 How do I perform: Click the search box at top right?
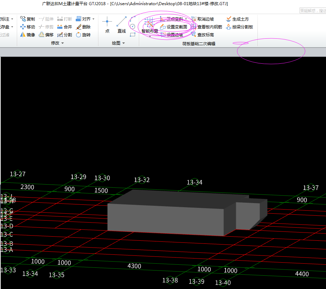tap(313, 10)
